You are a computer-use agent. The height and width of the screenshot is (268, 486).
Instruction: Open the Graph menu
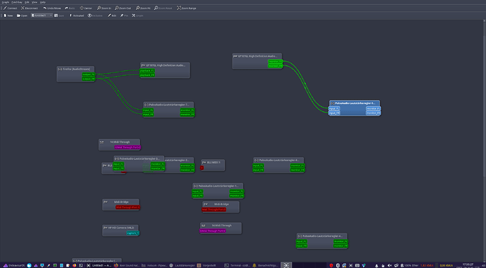point(6,2)
